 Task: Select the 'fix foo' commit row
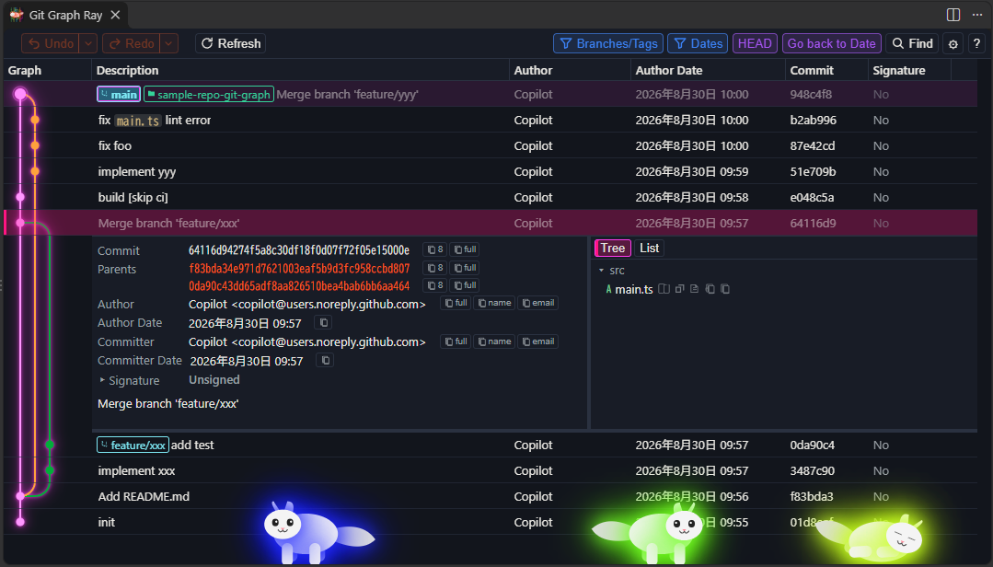pyautogui.click(x=491, y=146)
